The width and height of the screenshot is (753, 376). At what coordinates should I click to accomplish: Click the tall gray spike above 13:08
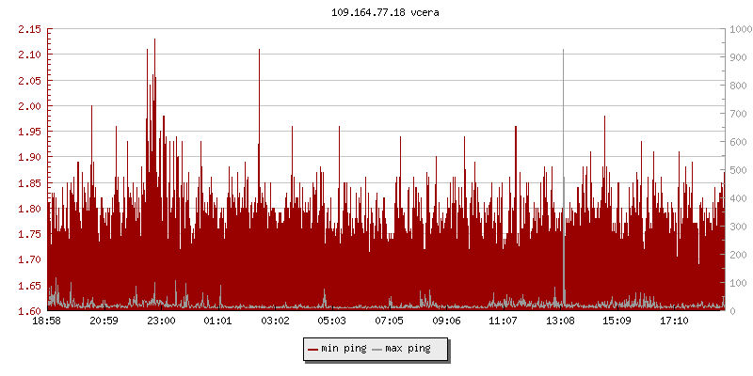click(563, 141)
